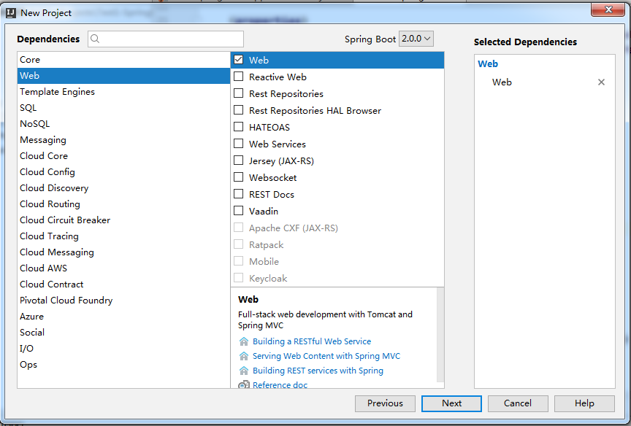
Task: Choose the Cloud Circuit Breaker category
Action: [123, 220]
